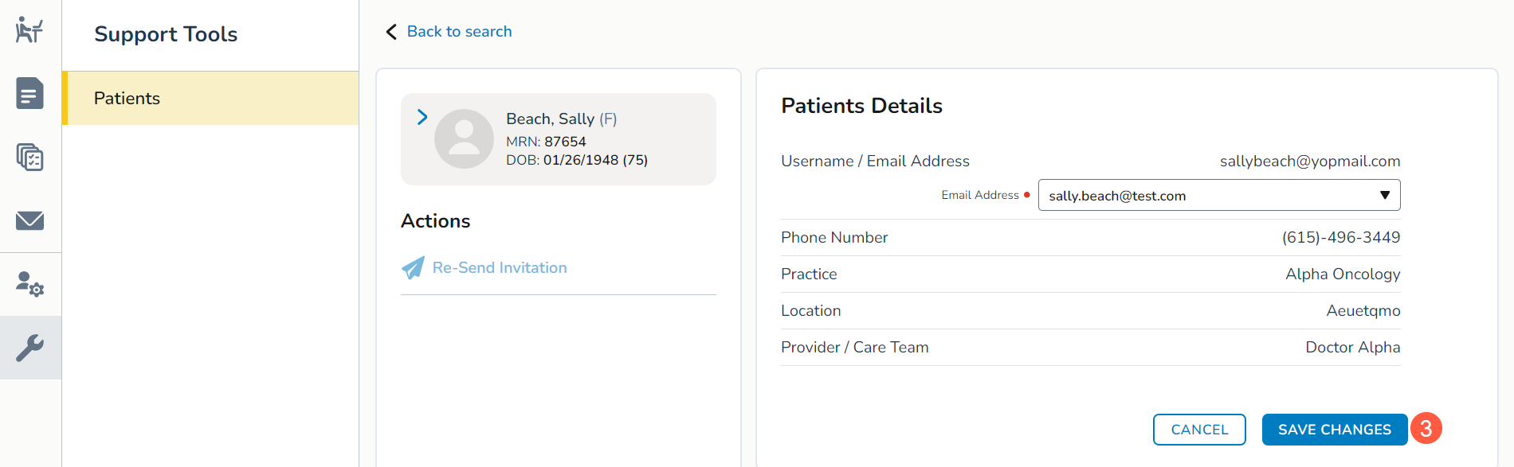Open the Email Address dropdown arrow
This screenshot has width=1514, height=467.
coord(1385,195)
